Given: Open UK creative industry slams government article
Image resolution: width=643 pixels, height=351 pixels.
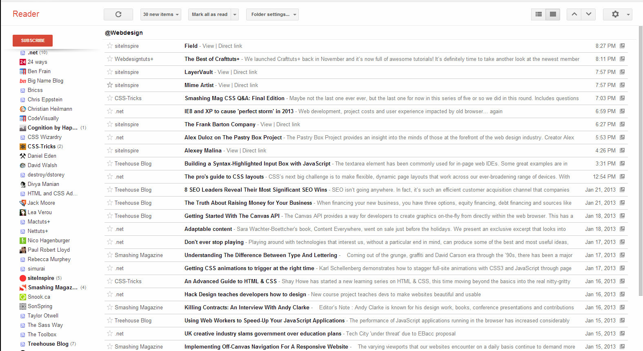Looking at the screenshot, I should click(x=263, y=333).
